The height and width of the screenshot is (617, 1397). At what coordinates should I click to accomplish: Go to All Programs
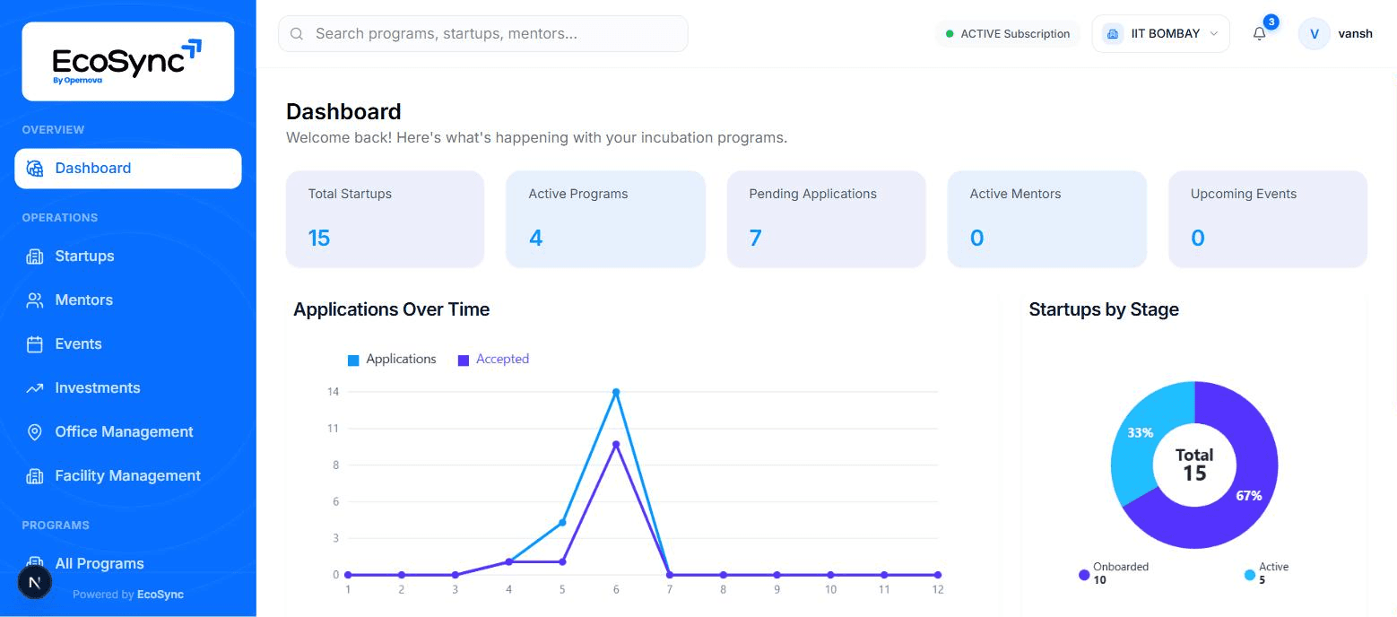click(x=128, y=563)
